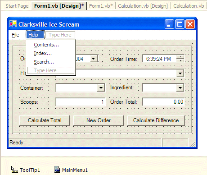
Task: Click the Type Here box beside Help
Action: (60, 35)
